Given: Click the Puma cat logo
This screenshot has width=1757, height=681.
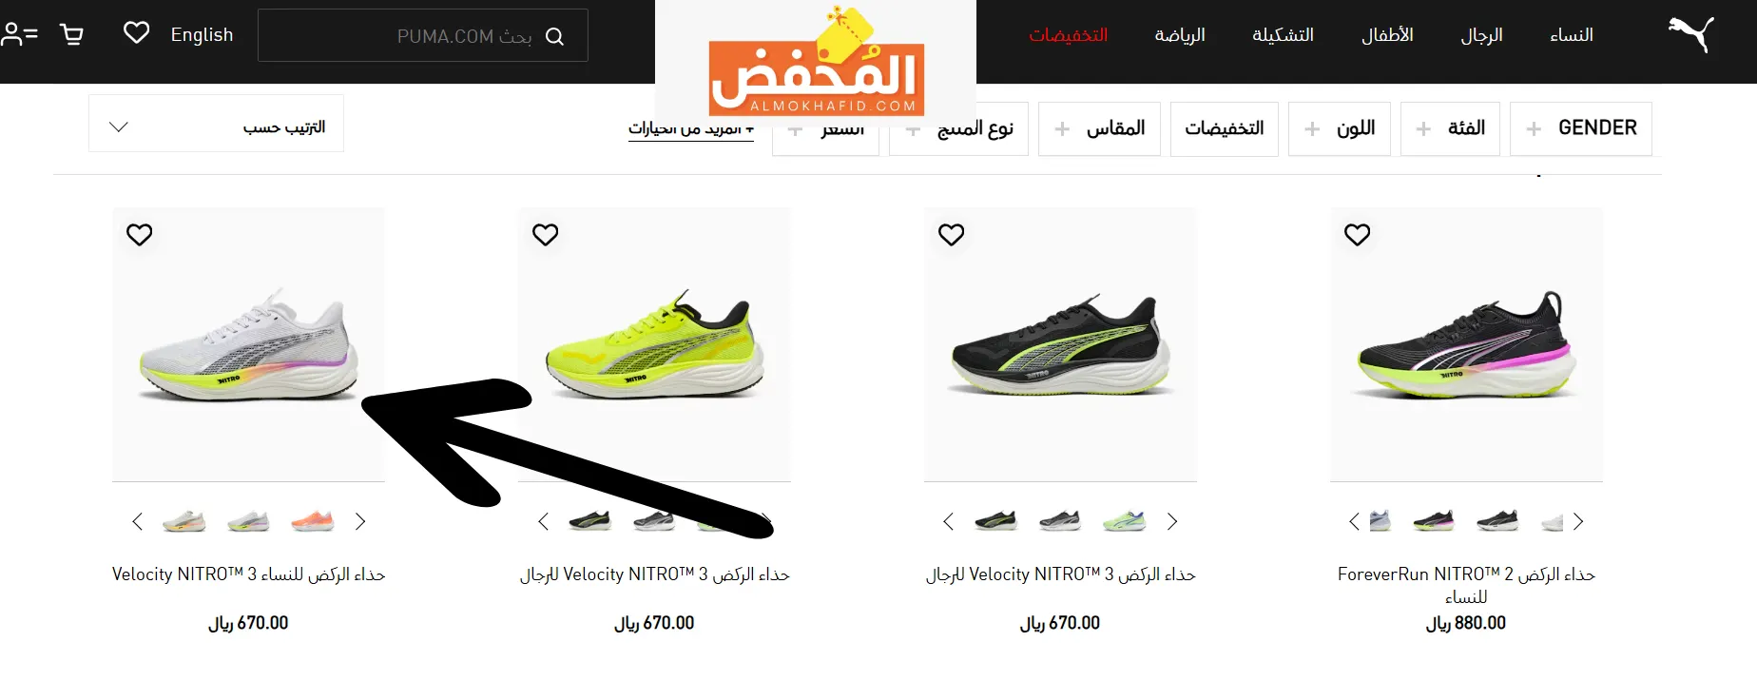Looking at the screenshot, I should click(1691, 34).
